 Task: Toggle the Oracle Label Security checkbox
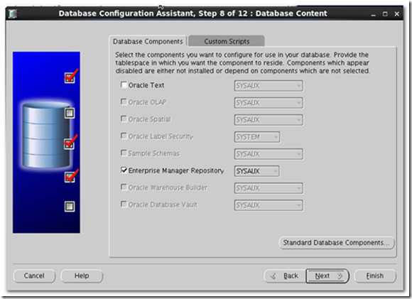tap(124, 136)
